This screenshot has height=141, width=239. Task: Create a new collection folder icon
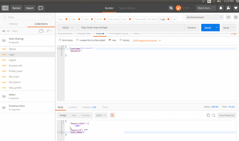[41, 31]
